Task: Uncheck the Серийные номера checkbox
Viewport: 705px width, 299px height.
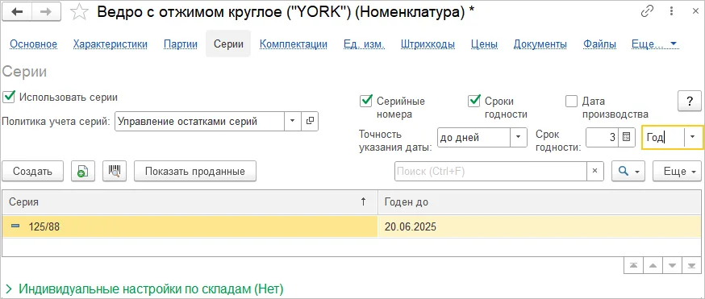Action: [x=366, y=101]
